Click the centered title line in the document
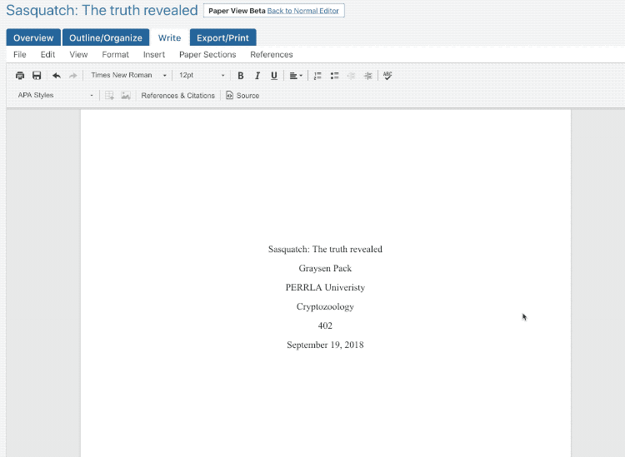 pyautogui.click(x=325, y=249)
